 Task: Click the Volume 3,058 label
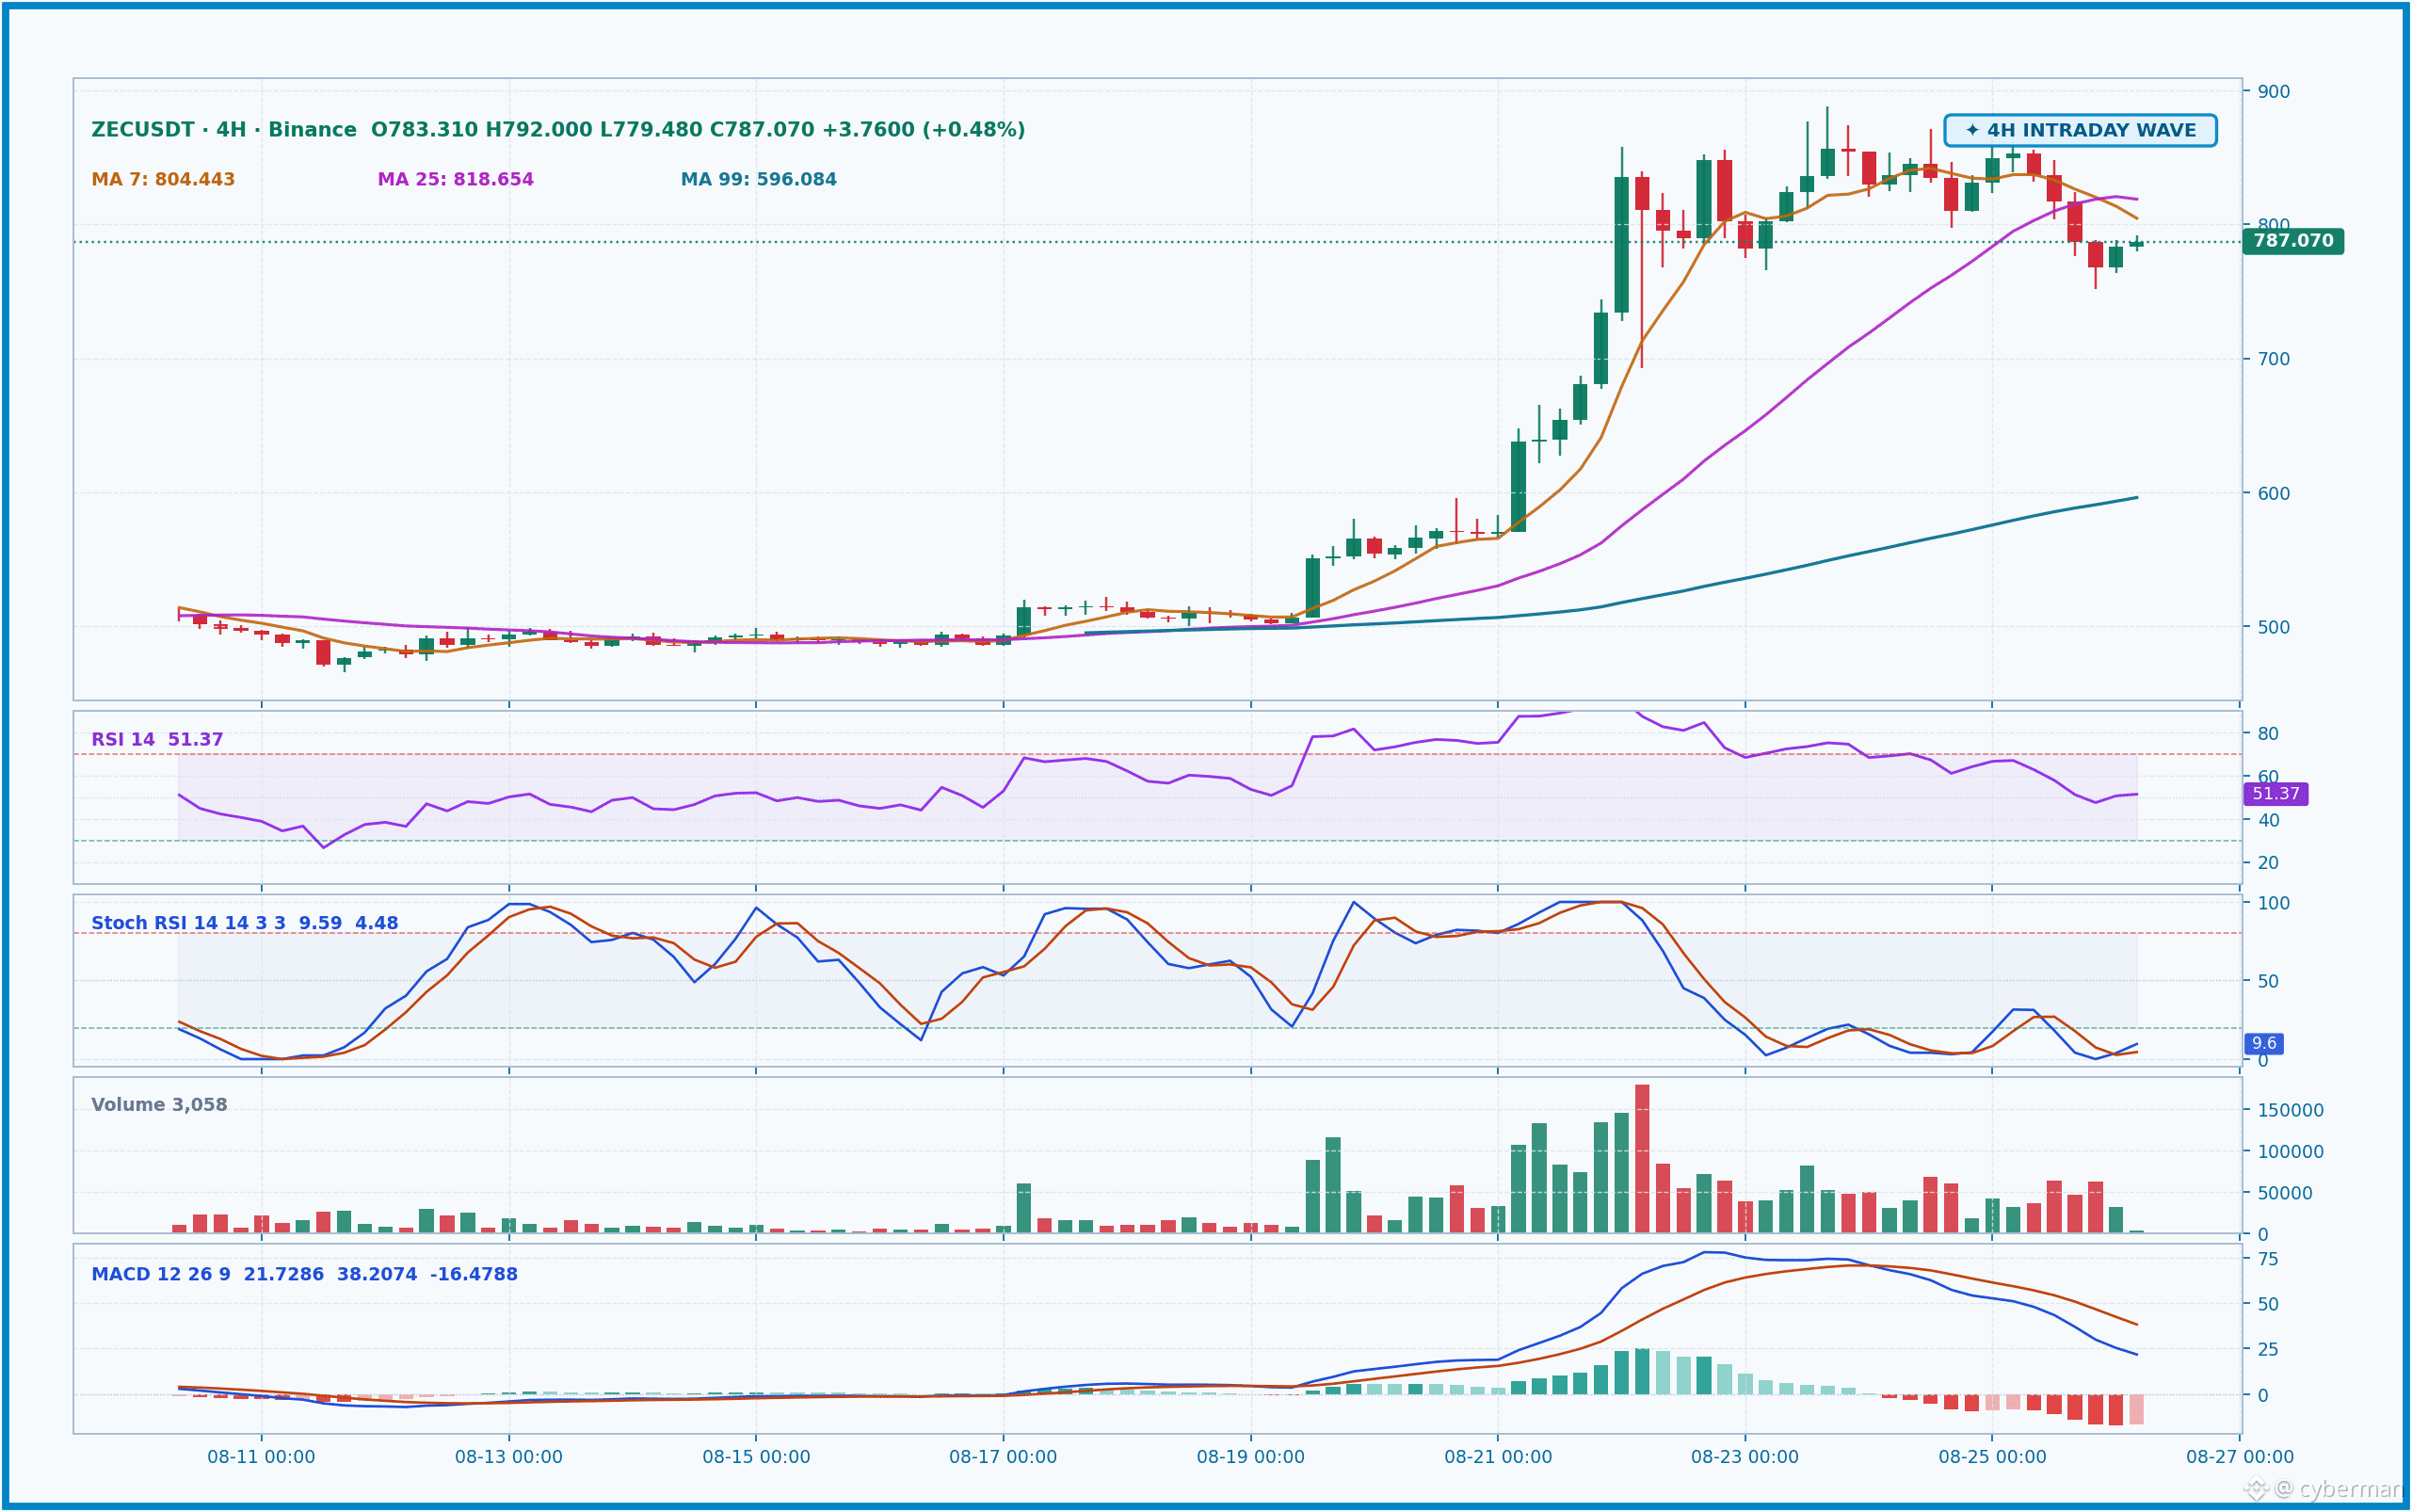pyautogui.click(x=159, y=1105)
